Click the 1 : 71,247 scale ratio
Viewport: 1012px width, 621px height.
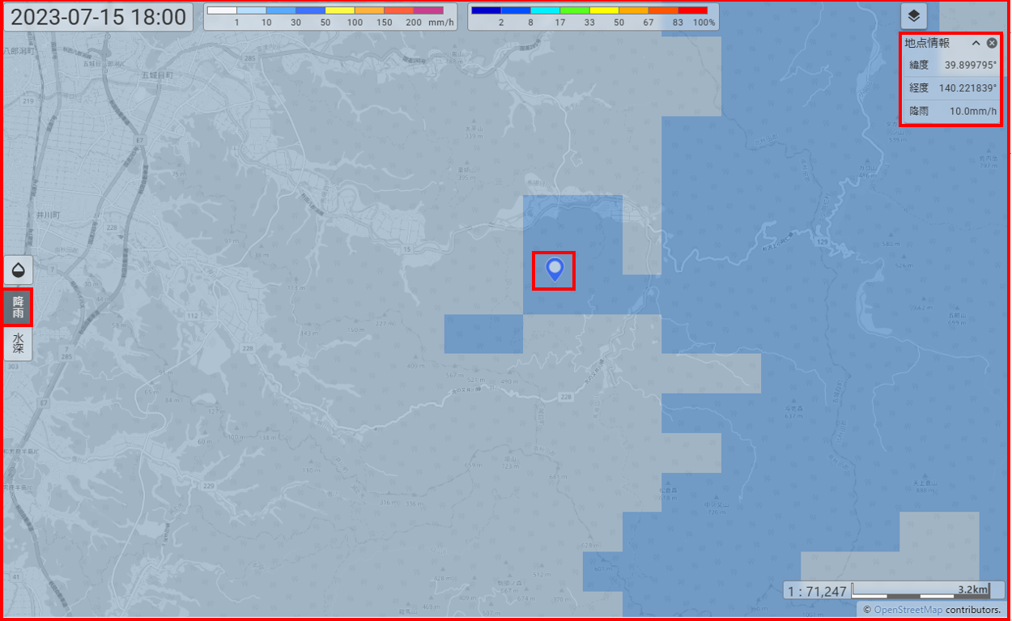pos(817,591)
